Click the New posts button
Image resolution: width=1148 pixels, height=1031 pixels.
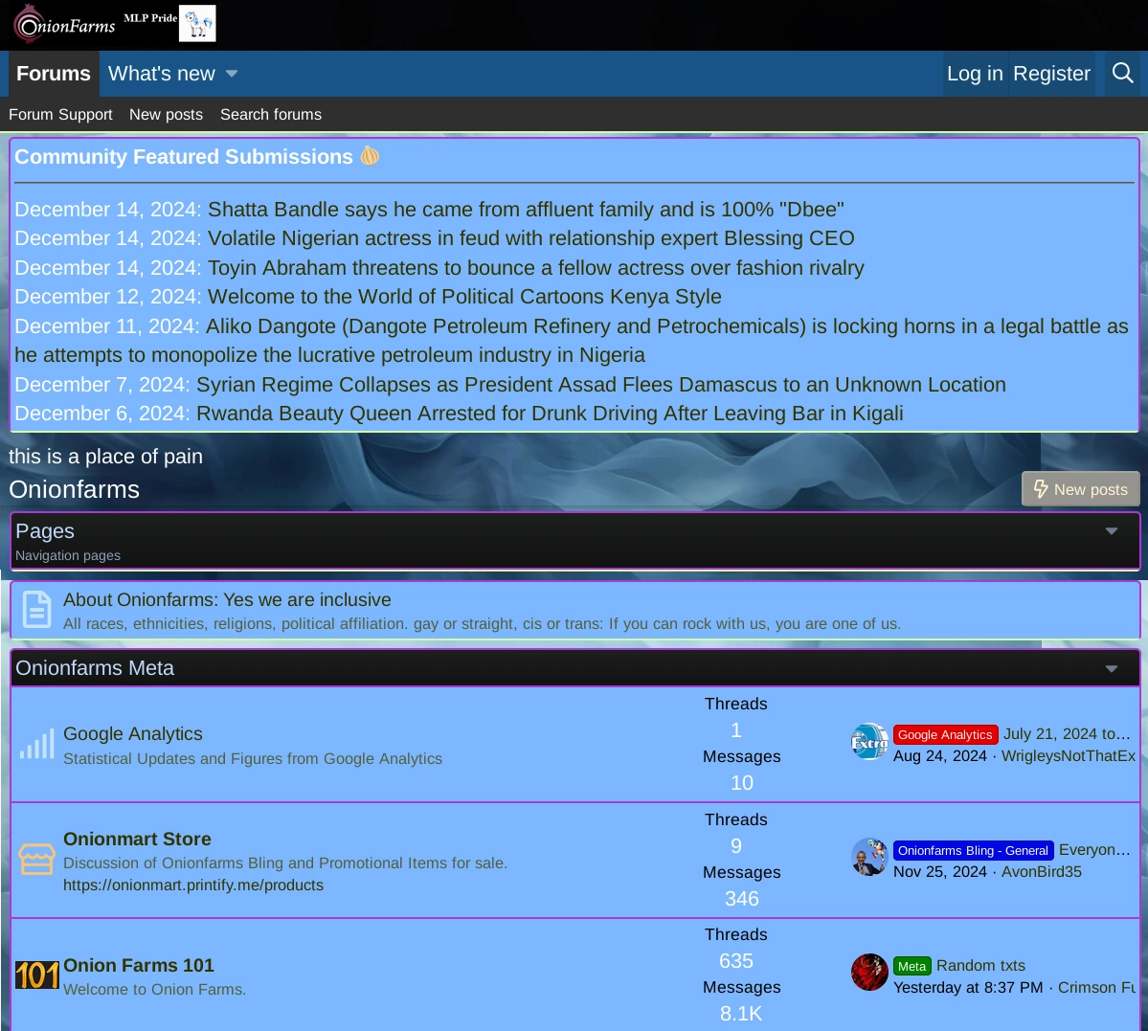pos(1080,489)
